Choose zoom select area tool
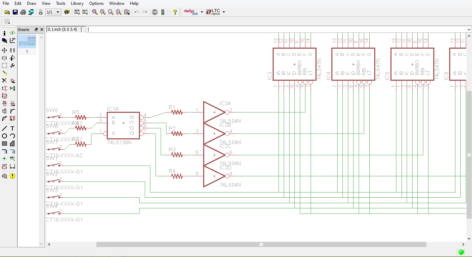 tap(127, 12)
